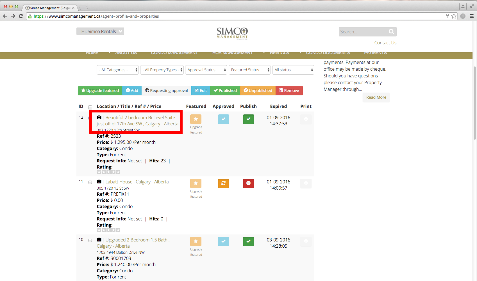Click the orange Unpublished button
The height and width of the screenshot is (281, 477).
point(258,91)
